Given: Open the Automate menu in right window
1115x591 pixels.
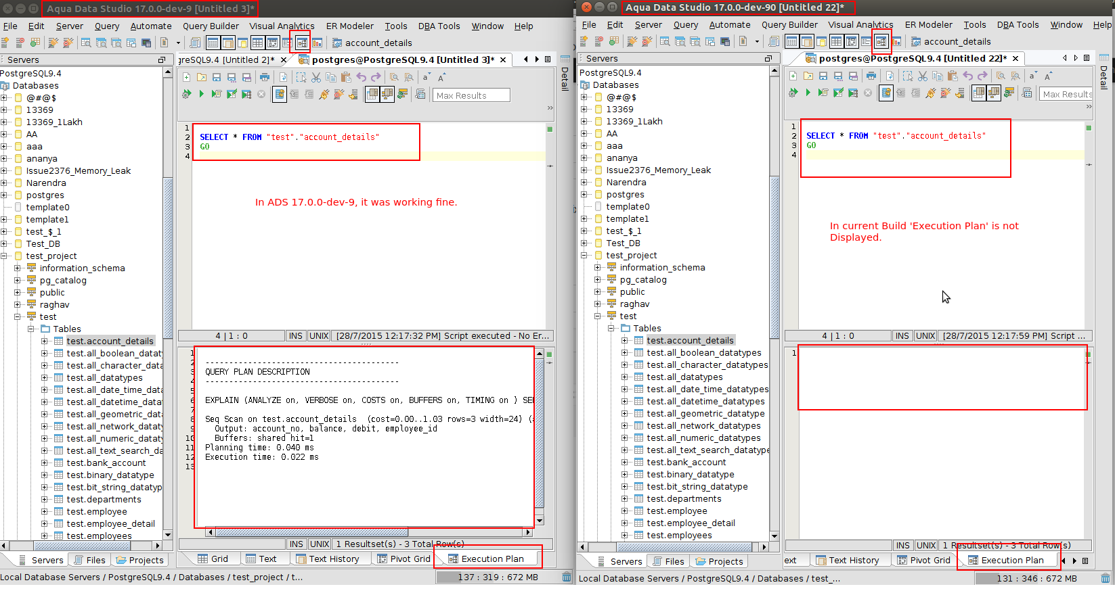Looking at the screenshot, I should coord(730,25).
